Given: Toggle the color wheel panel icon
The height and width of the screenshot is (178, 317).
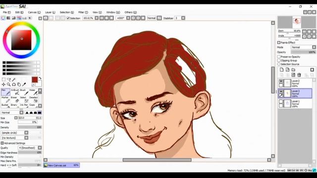Looking at the screenshot, I should point(3,18).
